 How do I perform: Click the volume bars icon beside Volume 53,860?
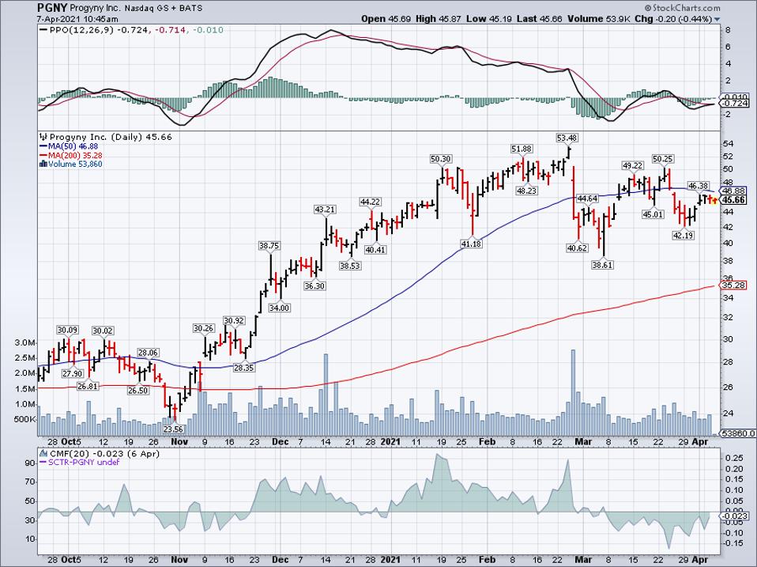[43, 164]
